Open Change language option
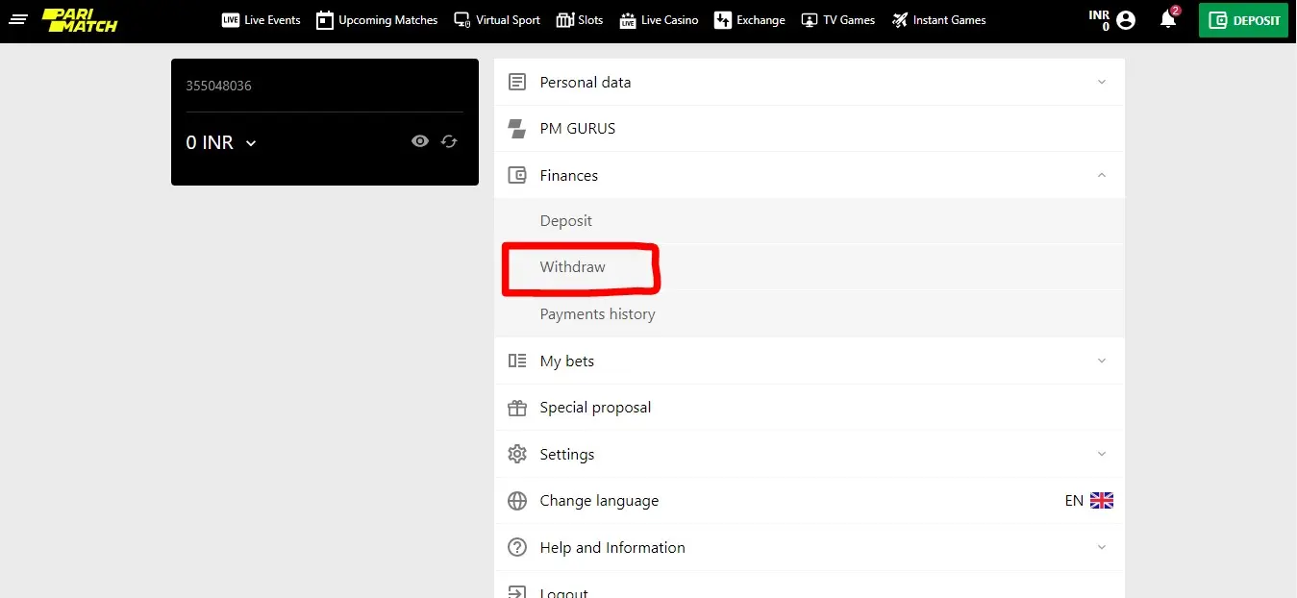Viewport: 1297px width, 598px height. pyautogui.click(x=810, y=501)
